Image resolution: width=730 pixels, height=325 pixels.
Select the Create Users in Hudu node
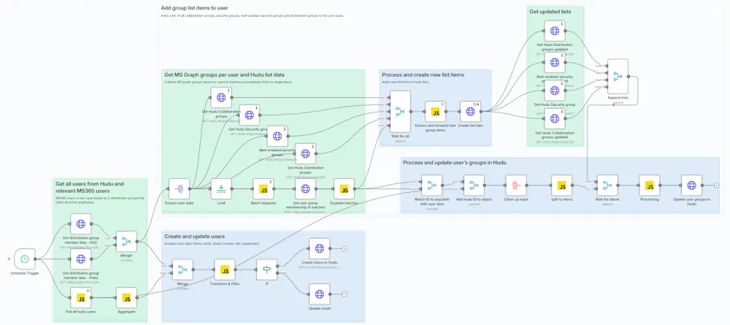[320, 248]
